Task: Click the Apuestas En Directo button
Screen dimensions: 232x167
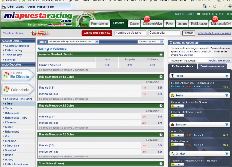Action: (18, 75)
